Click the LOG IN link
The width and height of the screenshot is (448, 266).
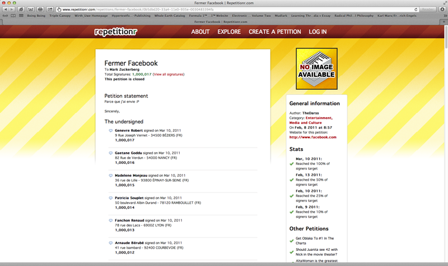(x=318, y=32)
